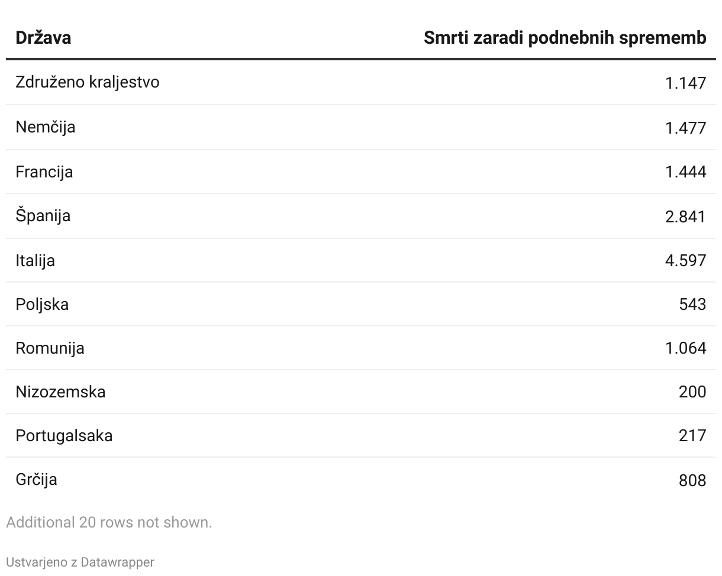
Task: Click the Smrti zaradi podnebnih sprememb header
Action: (565, 38)
